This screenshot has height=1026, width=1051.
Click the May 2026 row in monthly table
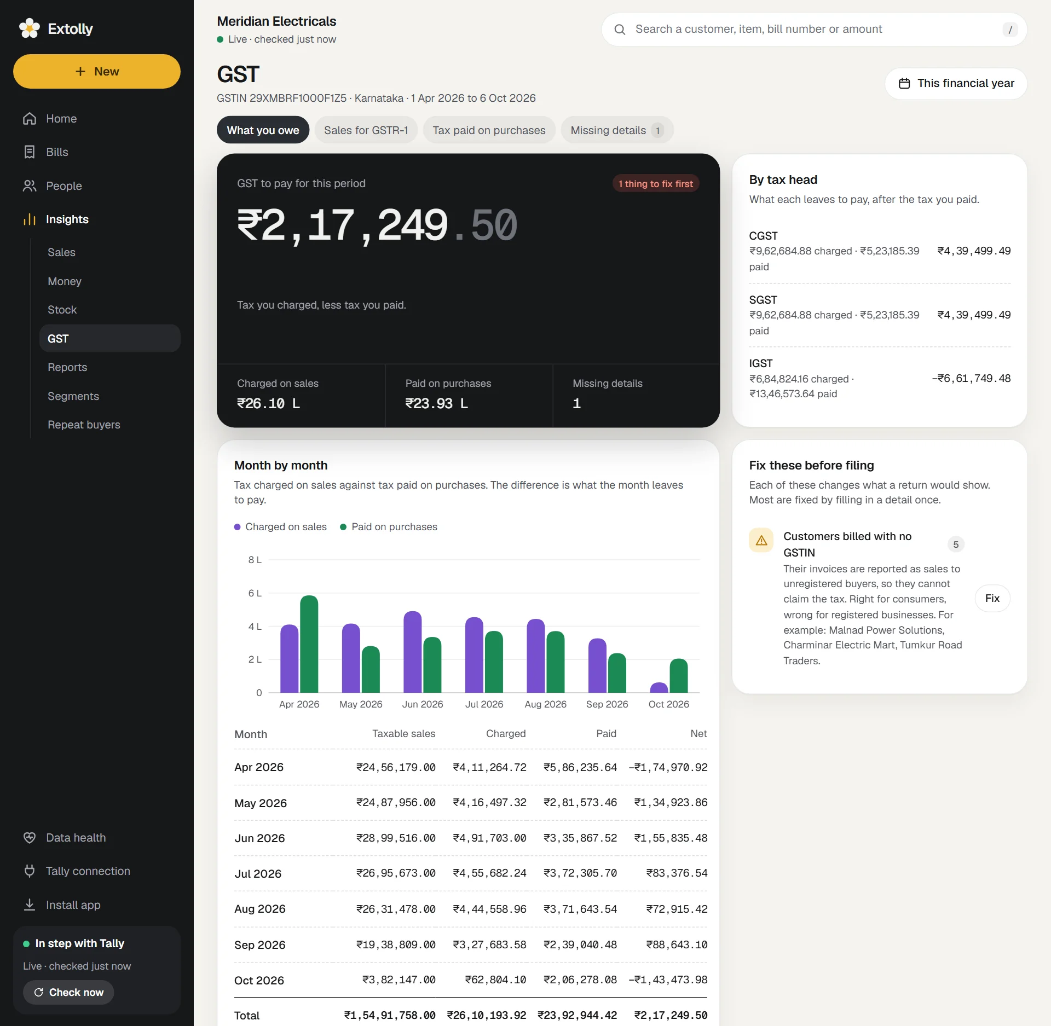(x=470, y=803)
